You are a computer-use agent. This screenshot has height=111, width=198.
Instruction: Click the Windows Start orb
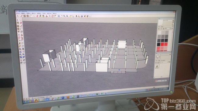[x=26, y=102]
